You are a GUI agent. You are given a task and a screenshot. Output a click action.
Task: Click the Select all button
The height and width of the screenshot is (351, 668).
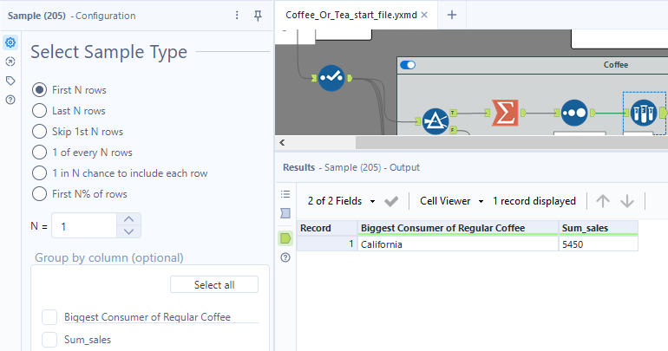click(x=214, y=284)
